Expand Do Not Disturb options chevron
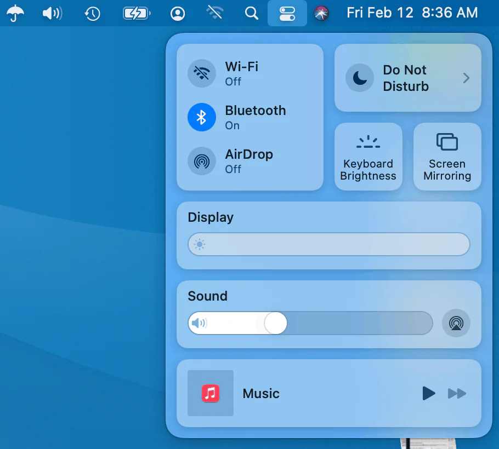This screenshot has height=449, width=499. pyautogui.click(x=466, y=78)
